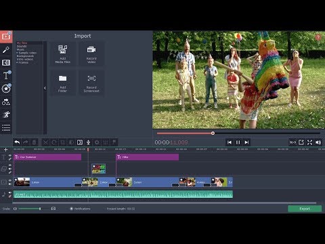Image resolution: width=325 pixels, height=244 pixels.
Task: Click zoom-out icon beside Scale
Action: pos(15,209)
